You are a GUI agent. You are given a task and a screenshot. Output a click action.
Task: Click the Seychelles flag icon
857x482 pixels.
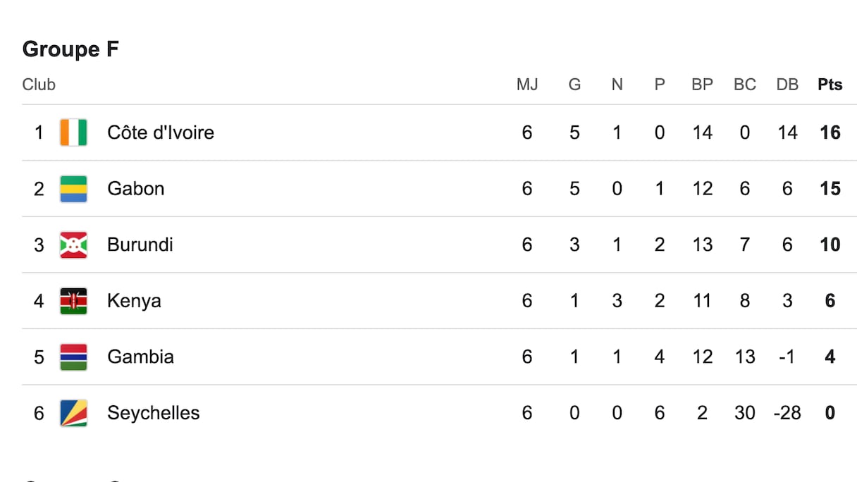(73, 413)
